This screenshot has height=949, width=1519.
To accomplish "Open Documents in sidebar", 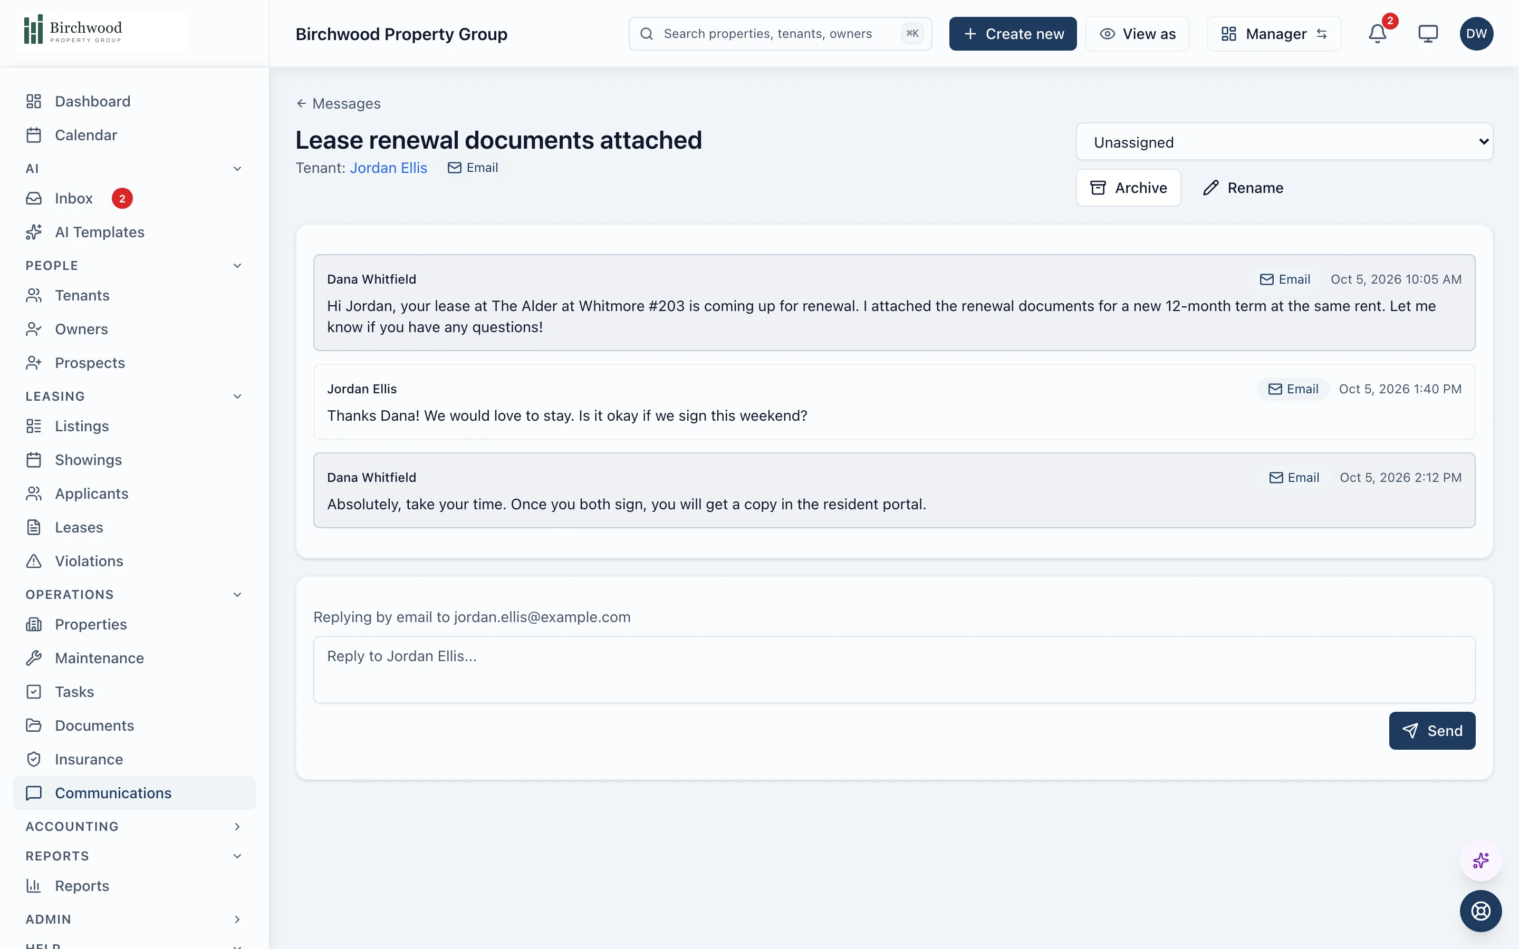I will click(x=134, y=725).
